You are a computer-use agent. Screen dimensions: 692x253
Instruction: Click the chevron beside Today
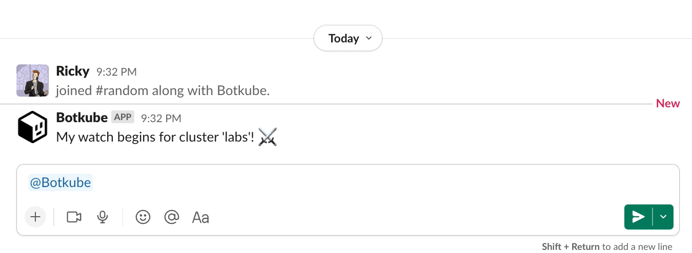pyautogui.click(x=369, y=39)
